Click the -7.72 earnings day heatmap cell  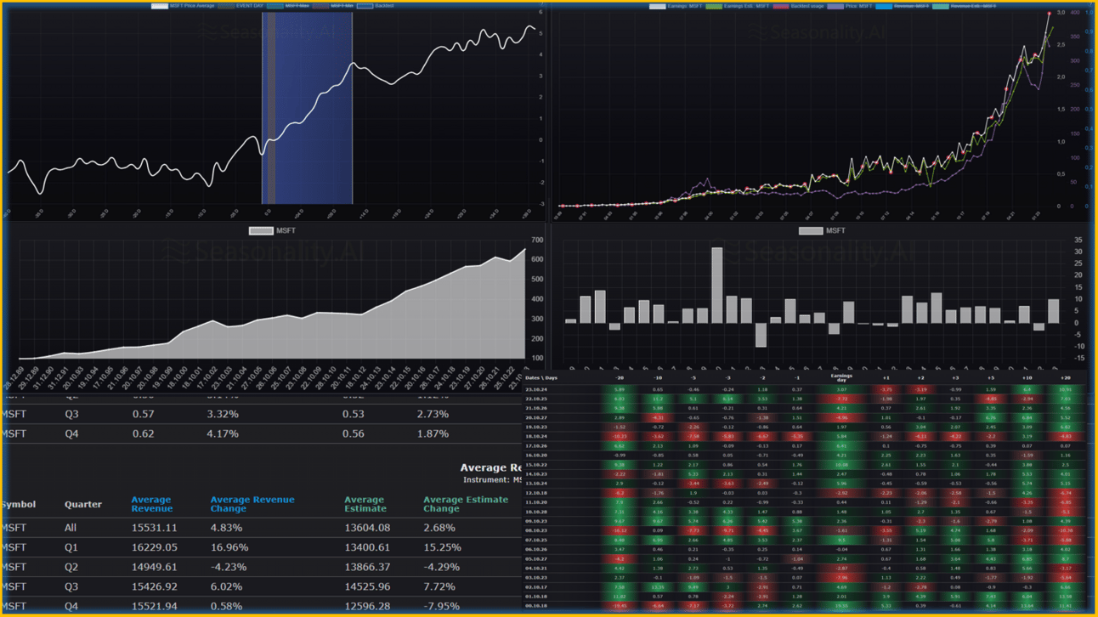[x=841, y=399]
